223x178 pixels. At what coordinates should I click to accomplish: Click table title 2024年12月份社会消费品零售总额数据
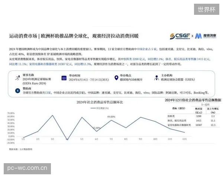pos(193,100)
